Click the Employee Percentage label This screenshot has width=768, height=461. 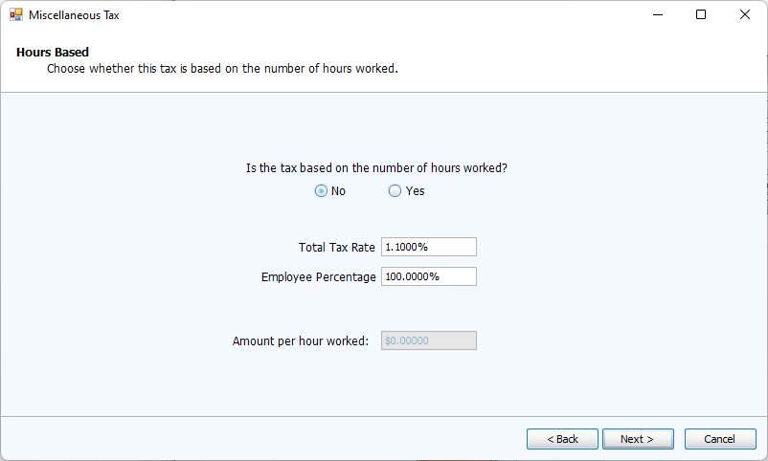[318, 276]
